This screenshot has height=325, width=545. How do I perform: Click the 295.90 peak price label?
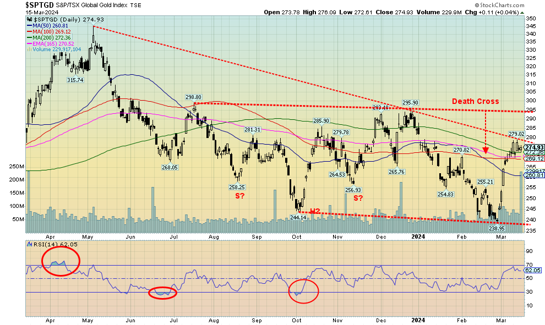[410, 103]
